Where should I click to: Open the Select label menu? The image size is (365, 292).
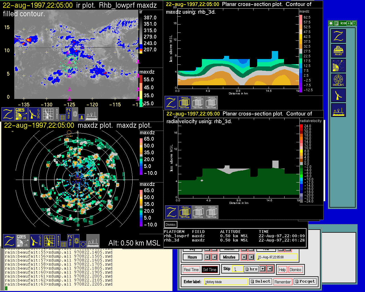tap(260, 281)
